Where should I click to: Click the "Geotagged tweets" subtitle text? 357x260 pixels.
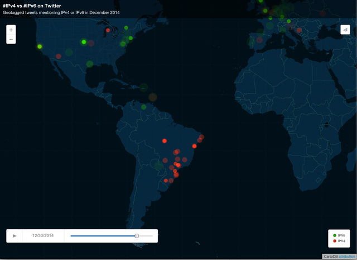61,12
